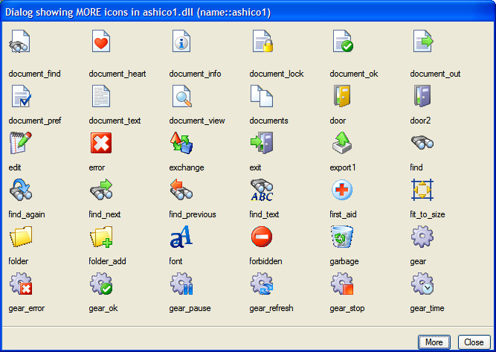Select the find_text icon
496x352 pixels.
coord(262,190)
